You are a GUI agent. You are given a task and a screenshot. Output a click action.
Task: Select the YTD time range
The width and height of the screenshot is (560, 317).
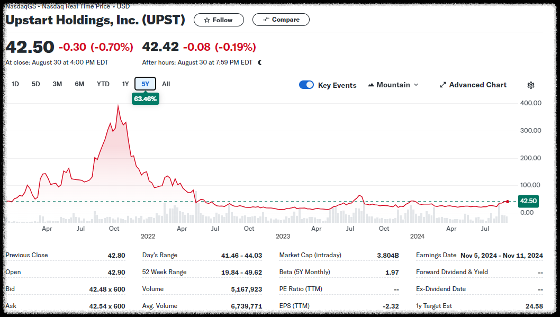pyautogui.click(x=103, y=84)
